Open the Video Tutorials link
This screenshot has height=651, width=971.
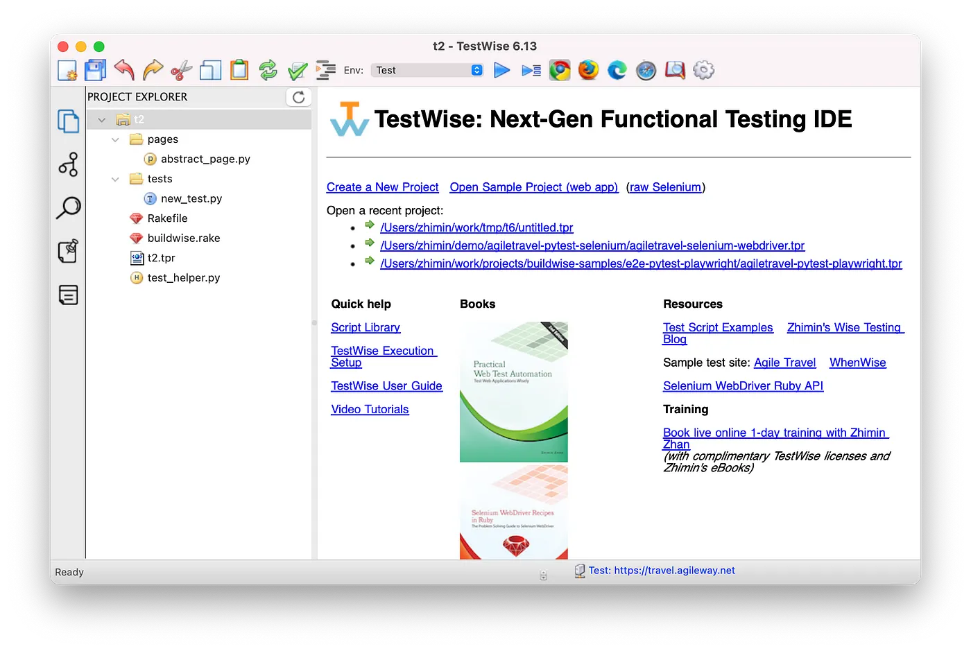[370, 410]
